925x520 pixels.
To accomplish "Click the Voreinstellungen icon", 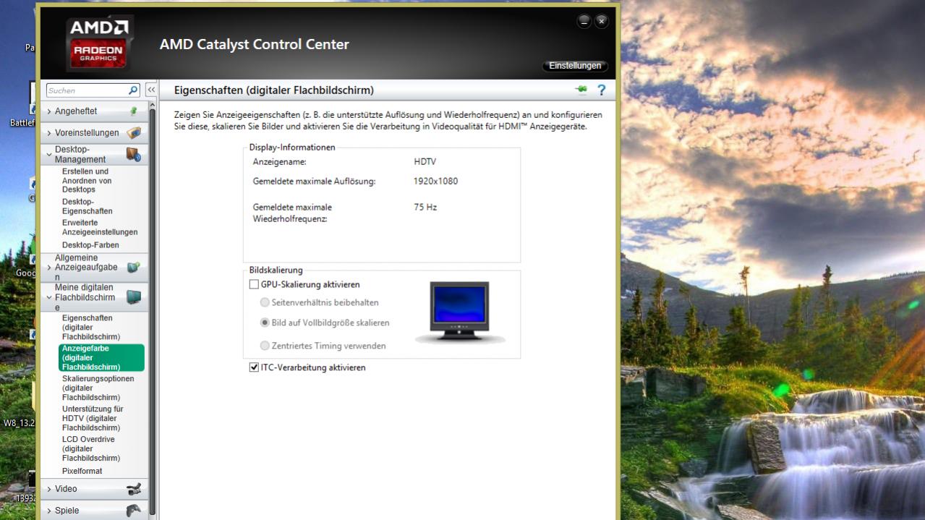I will point(134,133).
